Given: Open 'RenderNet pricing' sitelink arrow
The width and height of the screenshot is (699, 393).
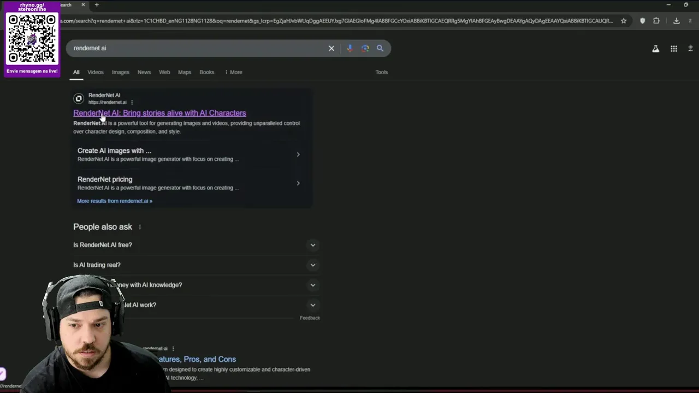Looking at the screenshot, I should tap(298, 183).
